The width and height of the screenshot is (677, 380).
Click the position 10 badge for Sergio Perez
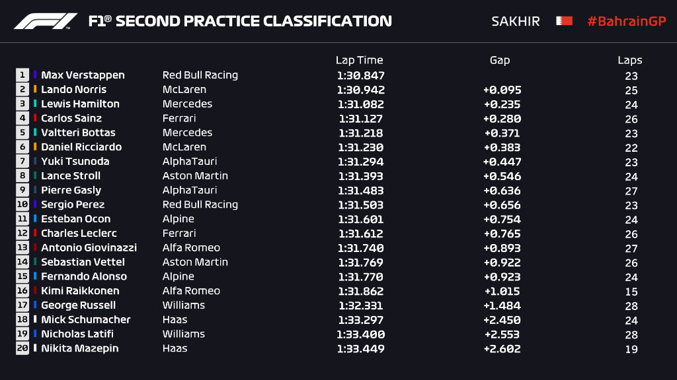coord(22,205)
